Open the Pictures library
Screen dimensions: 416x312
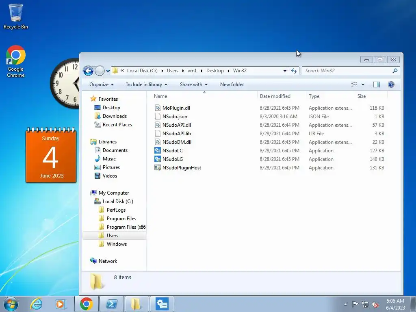click(x=111, y=167)
